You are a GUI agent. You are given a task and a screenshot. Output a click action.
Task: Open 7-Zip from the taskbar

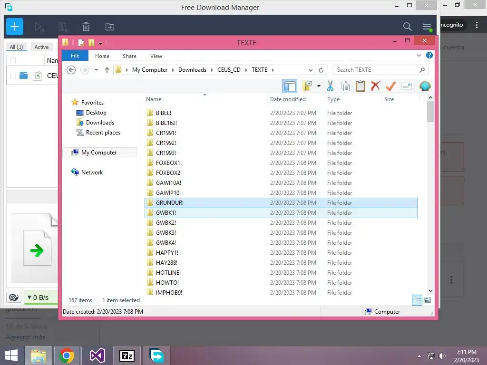tap(127, 355)
